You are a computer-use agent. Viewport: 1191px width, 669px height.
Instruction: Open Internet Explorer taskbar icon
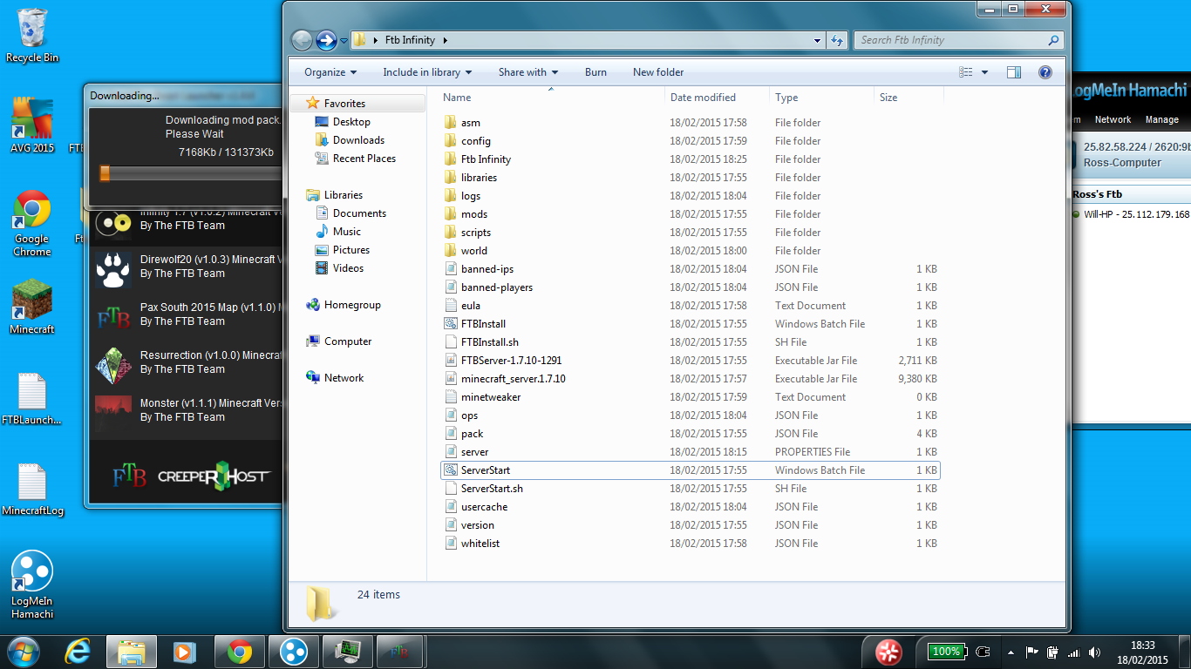(x=78, y=652)
